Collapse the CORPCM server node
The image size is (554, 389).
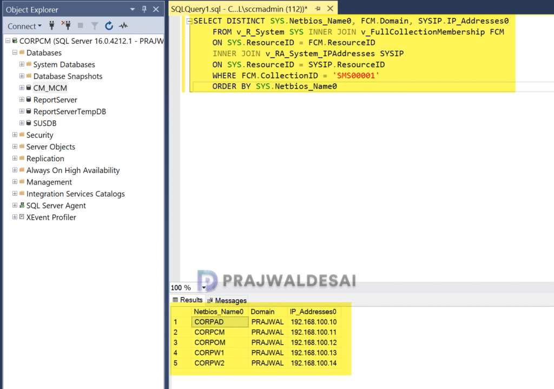point(8,41)
